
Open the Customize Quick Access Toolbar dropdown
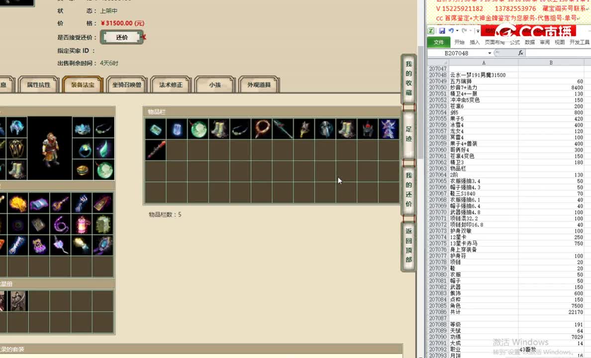(477, 31)
